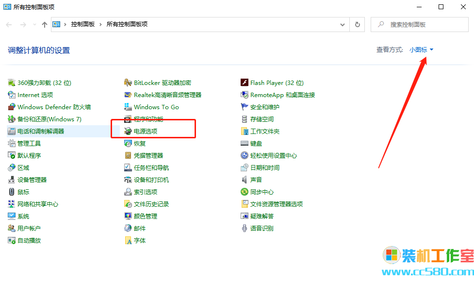Image resolution: width=474 pixels, height=282 pixels.
Task: Open the 鼠标 mouse icon
Action: pyautogui.click(x=12, y=192)
